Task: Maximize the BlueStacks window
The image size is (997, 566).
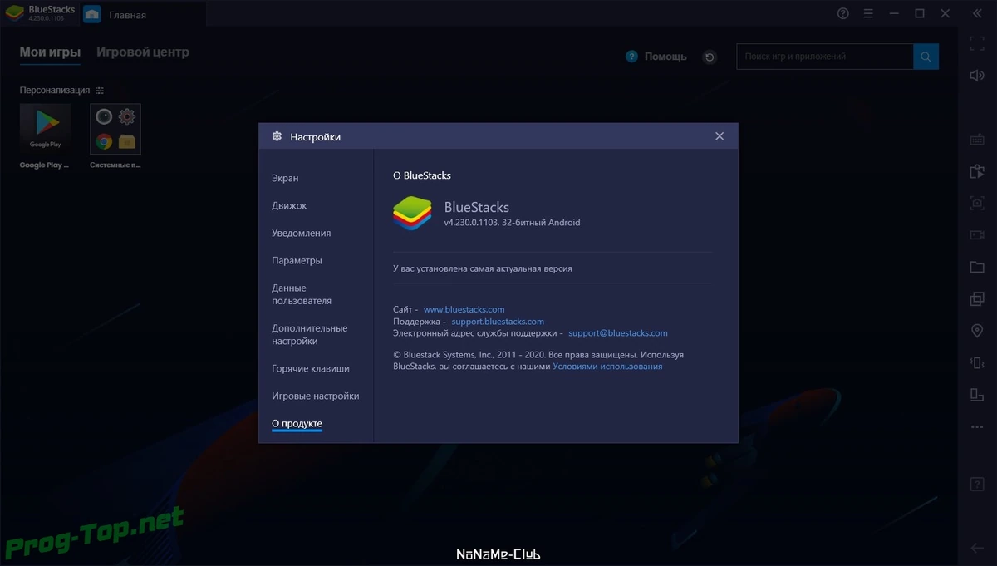Action: (x=920, y=13)
